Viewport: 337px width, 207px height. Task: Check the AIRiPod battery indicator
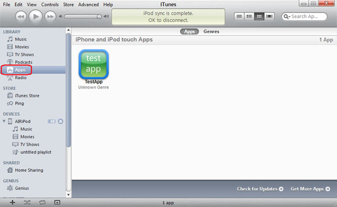(51, 121)
